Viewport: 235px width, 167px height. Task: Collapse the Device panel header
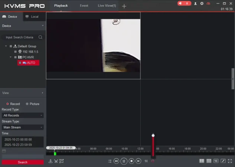tap(23, 26)
